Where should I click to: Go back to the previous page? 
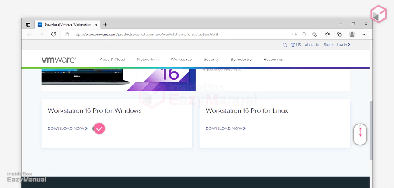(x=29, y=34)
